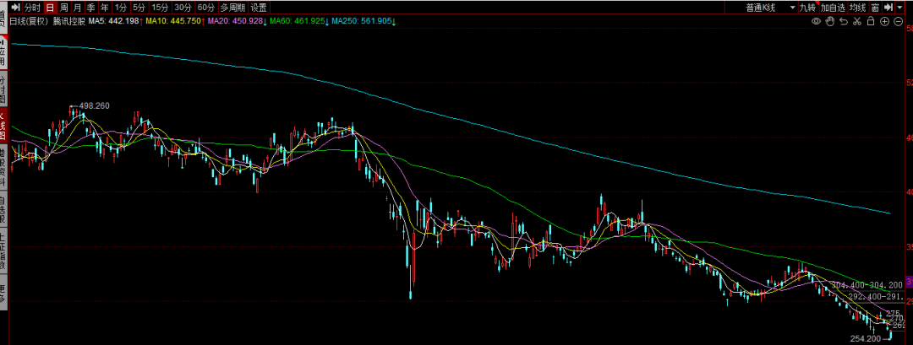Select the 年 yearly period
Image resolution: width=913 pixels, height=345 pixels.
104,8
